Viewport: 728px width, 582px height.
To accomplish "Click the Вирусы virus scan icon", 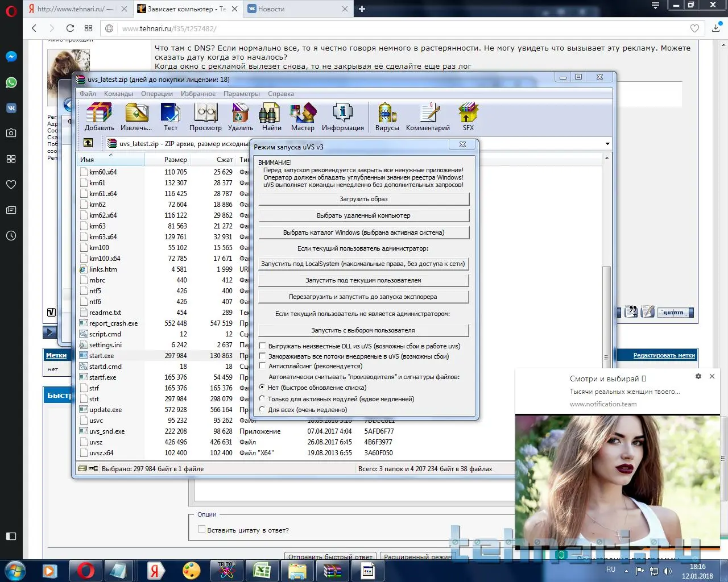I will pos(387,117).
